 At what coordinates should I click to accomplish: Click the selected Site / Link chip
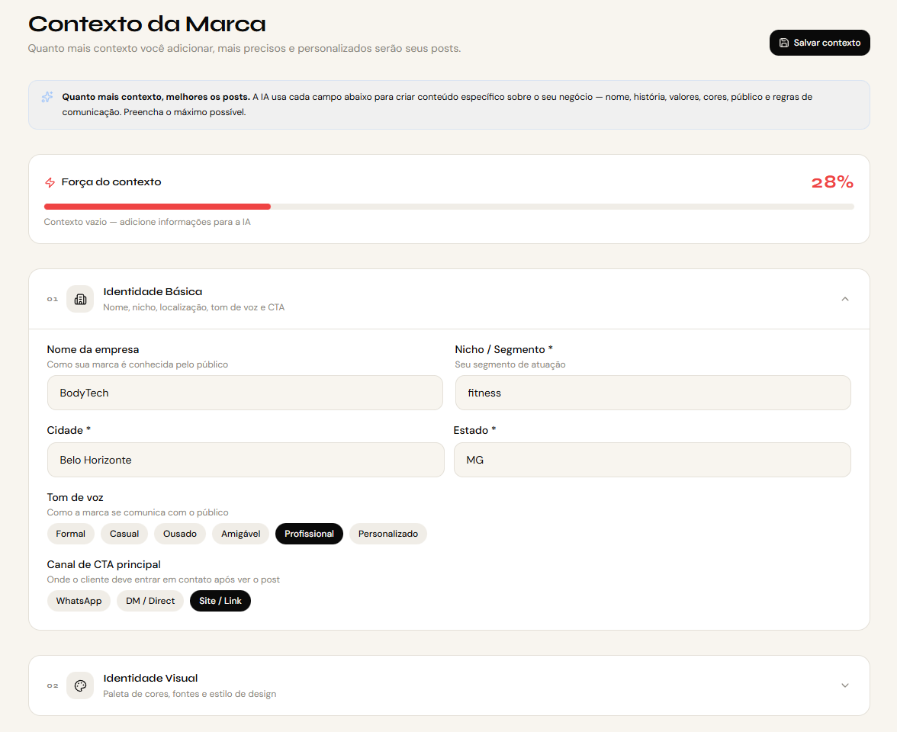click(x=220, y=601)
